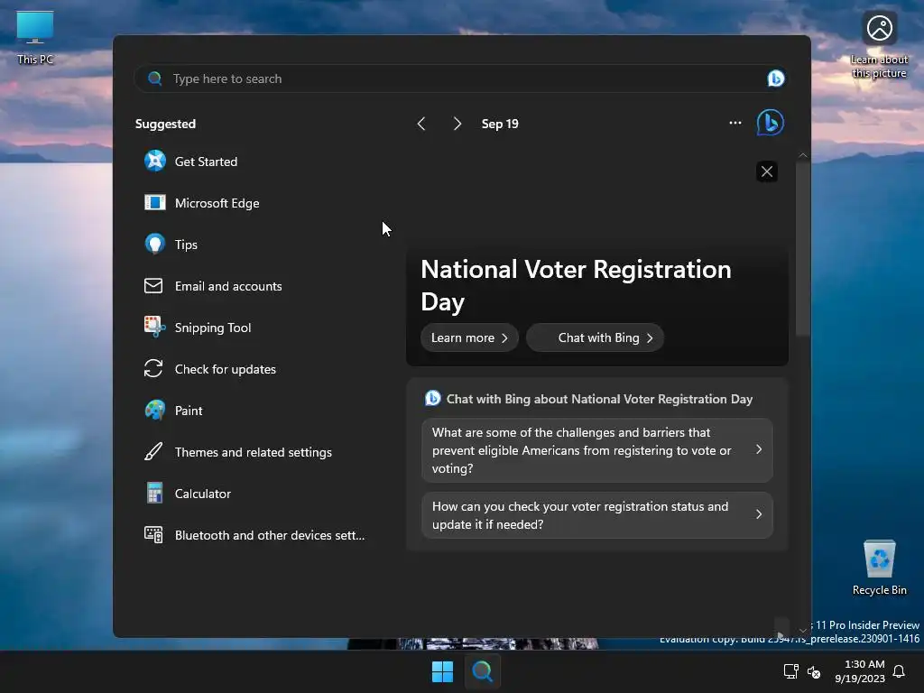Click Windows Start button on taskbar
This screenshot has height=693, width=924.
(x=442, y=671)
